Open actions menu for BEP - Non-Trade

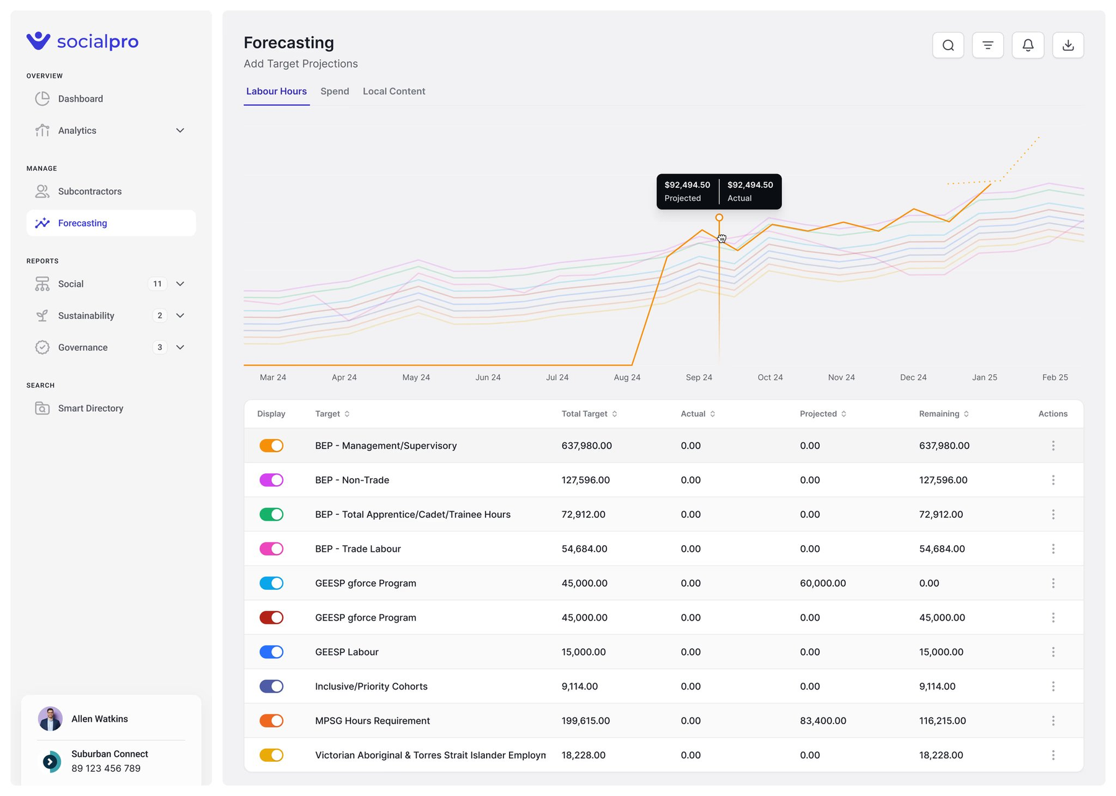coord(1053,480)
